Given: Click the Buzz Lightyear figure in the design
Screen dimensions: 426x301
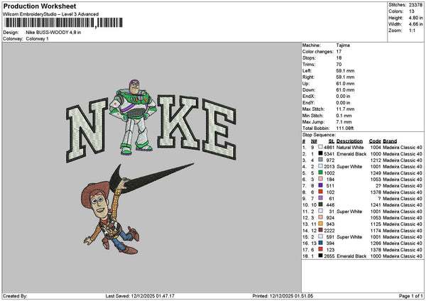Looking at the screenshot, I should pyautogui.click(x=133, y=117).
